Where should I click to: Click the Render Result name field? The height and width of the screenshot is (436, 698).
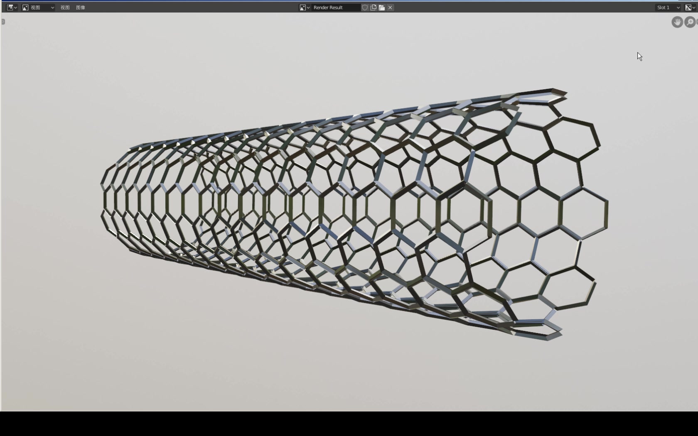tap(336, 7)
